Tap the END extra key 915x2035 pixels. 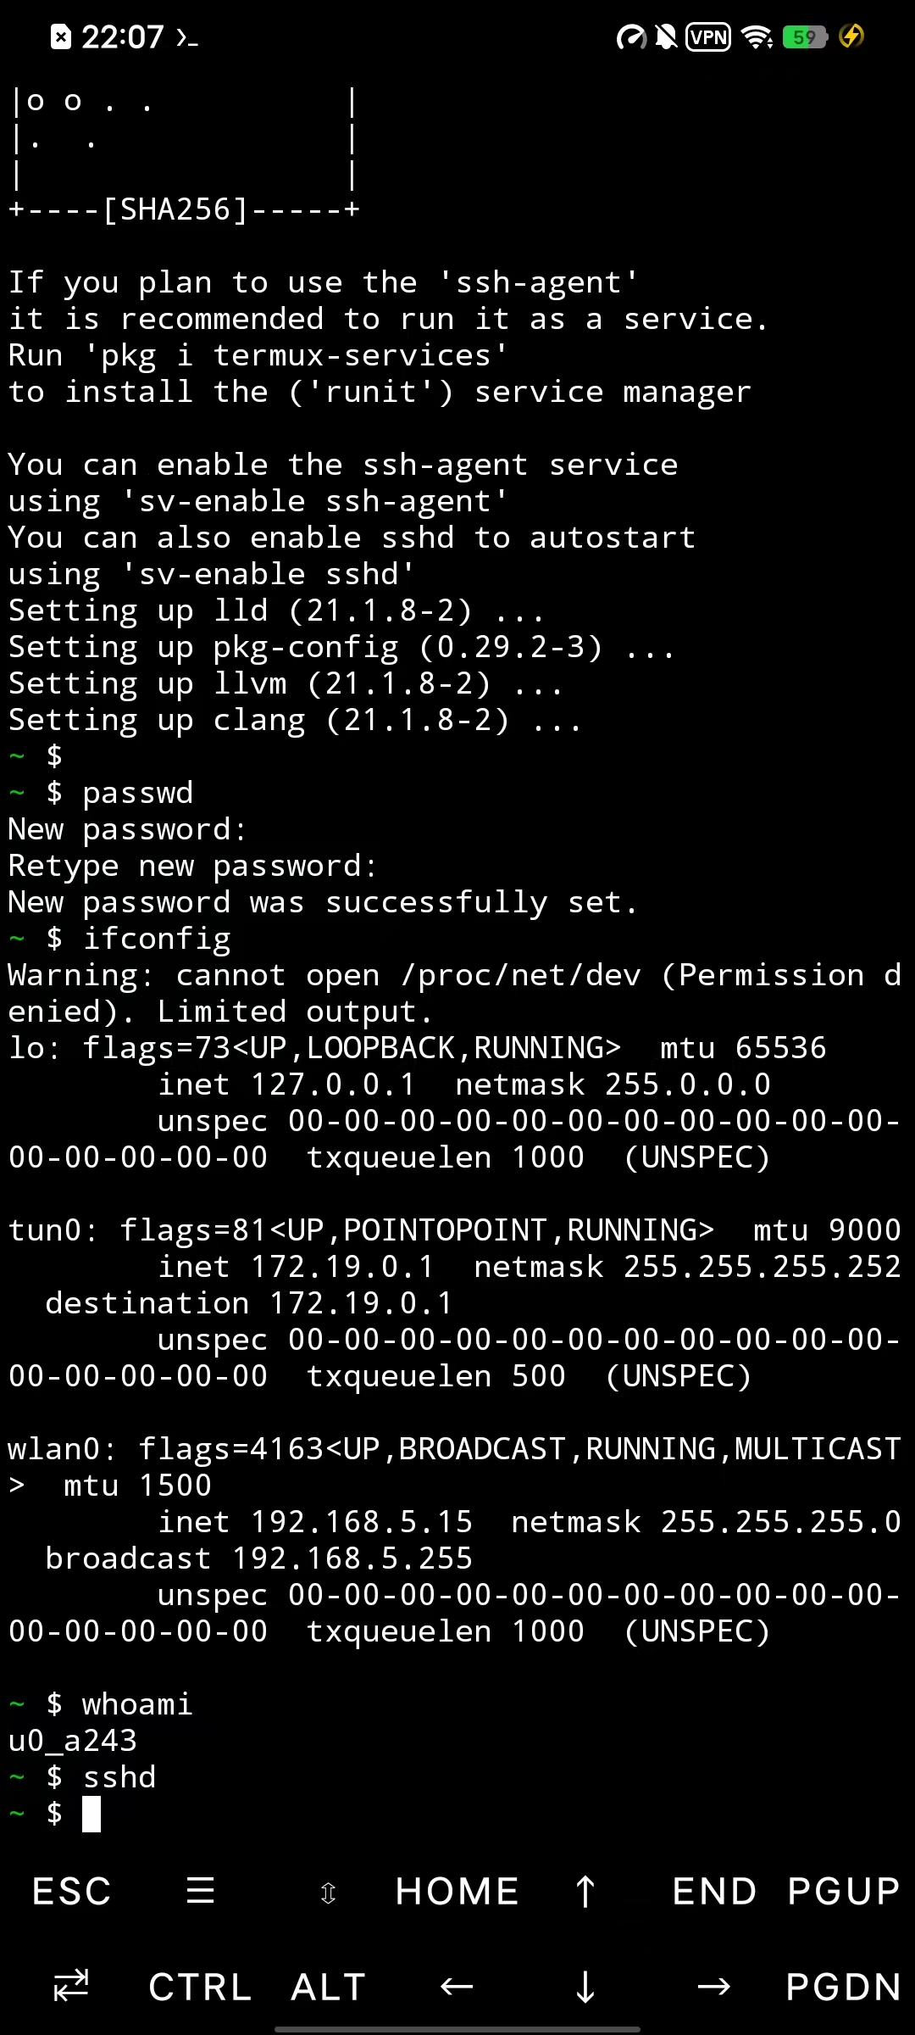coord(714,1892)
